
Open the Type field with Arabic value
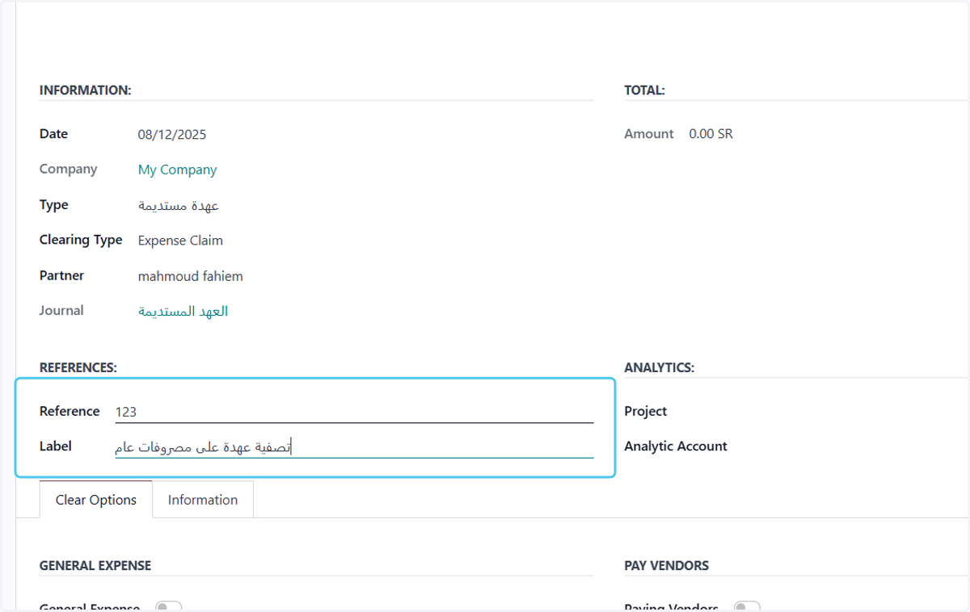tap(179, 205)
